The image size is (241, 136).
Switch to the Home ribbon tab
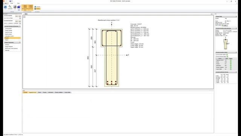[x=12, y=3]
